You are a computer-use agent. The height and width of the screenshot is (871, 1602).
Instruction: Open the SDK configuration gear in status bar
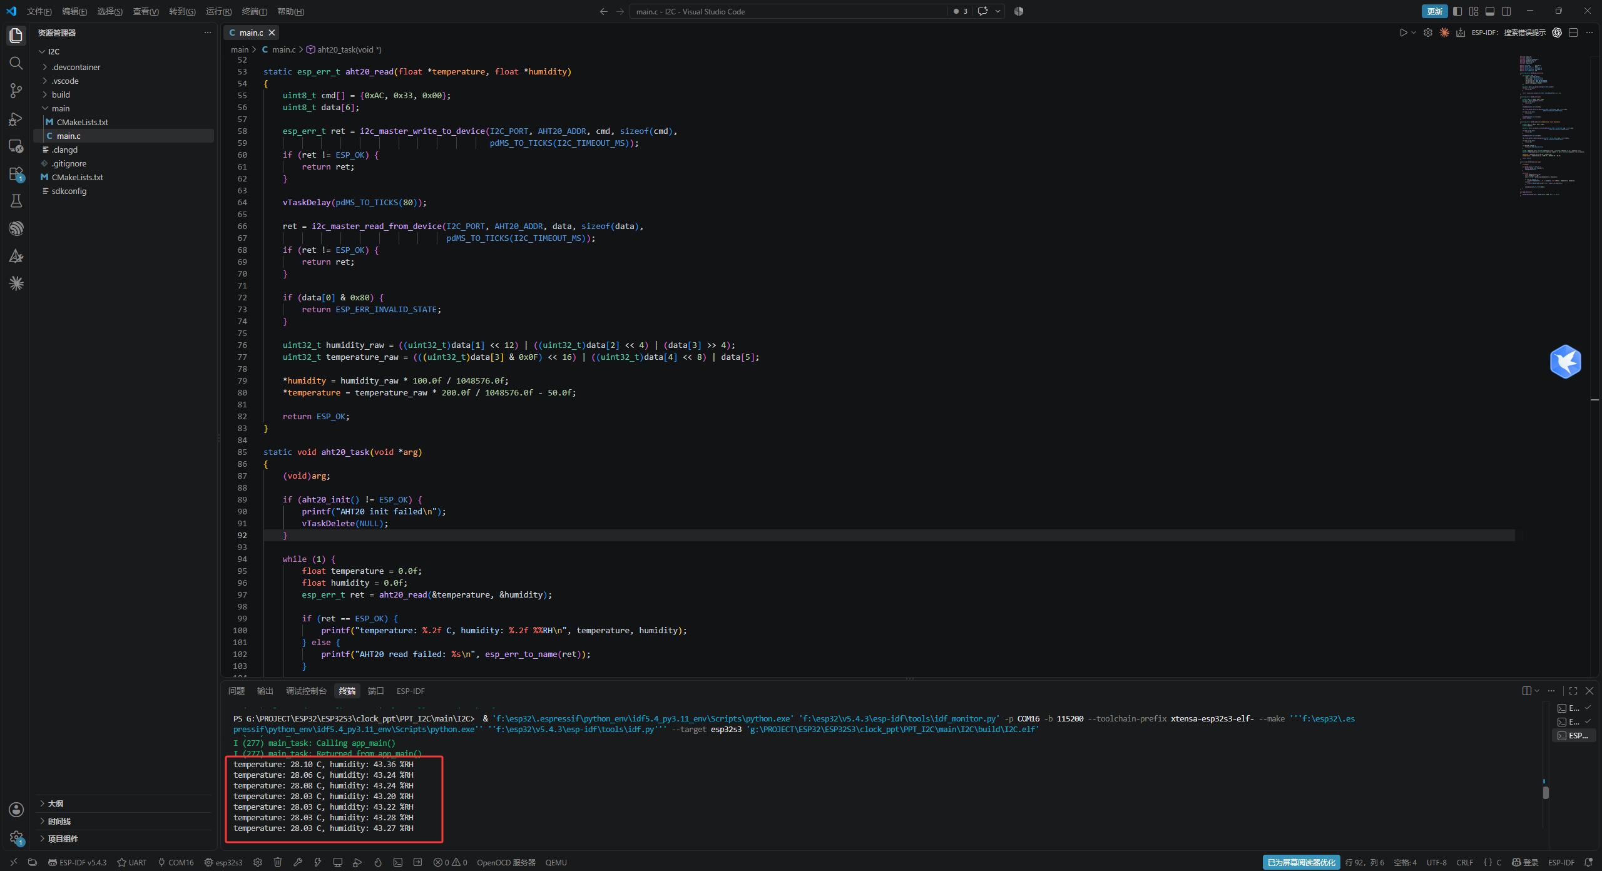258,862
